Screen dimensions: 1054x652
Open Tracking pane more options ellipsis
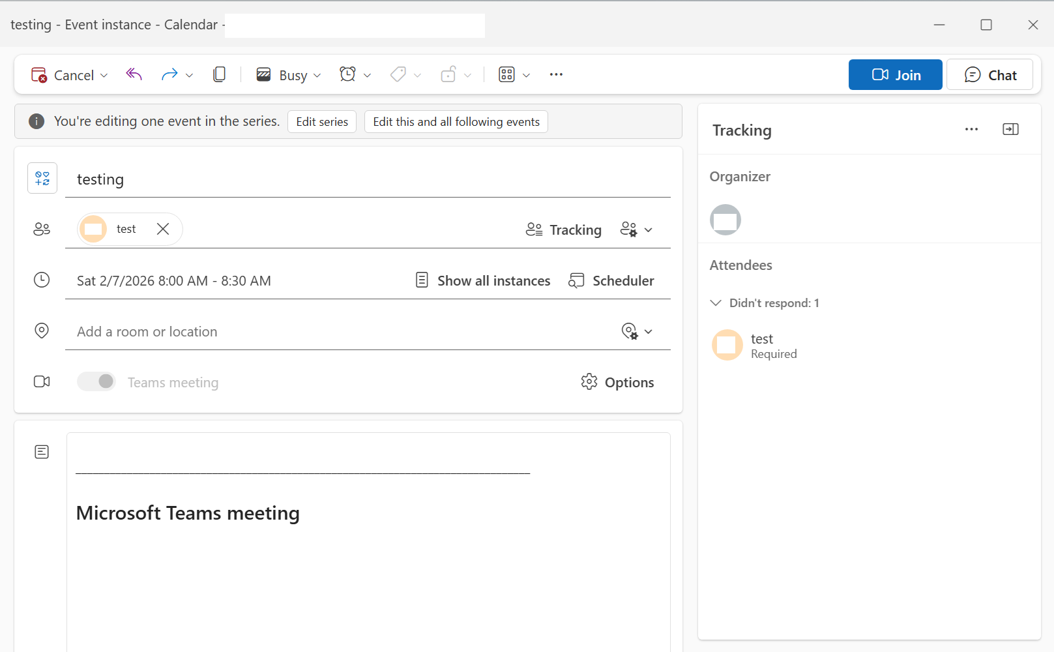point(972,129)
